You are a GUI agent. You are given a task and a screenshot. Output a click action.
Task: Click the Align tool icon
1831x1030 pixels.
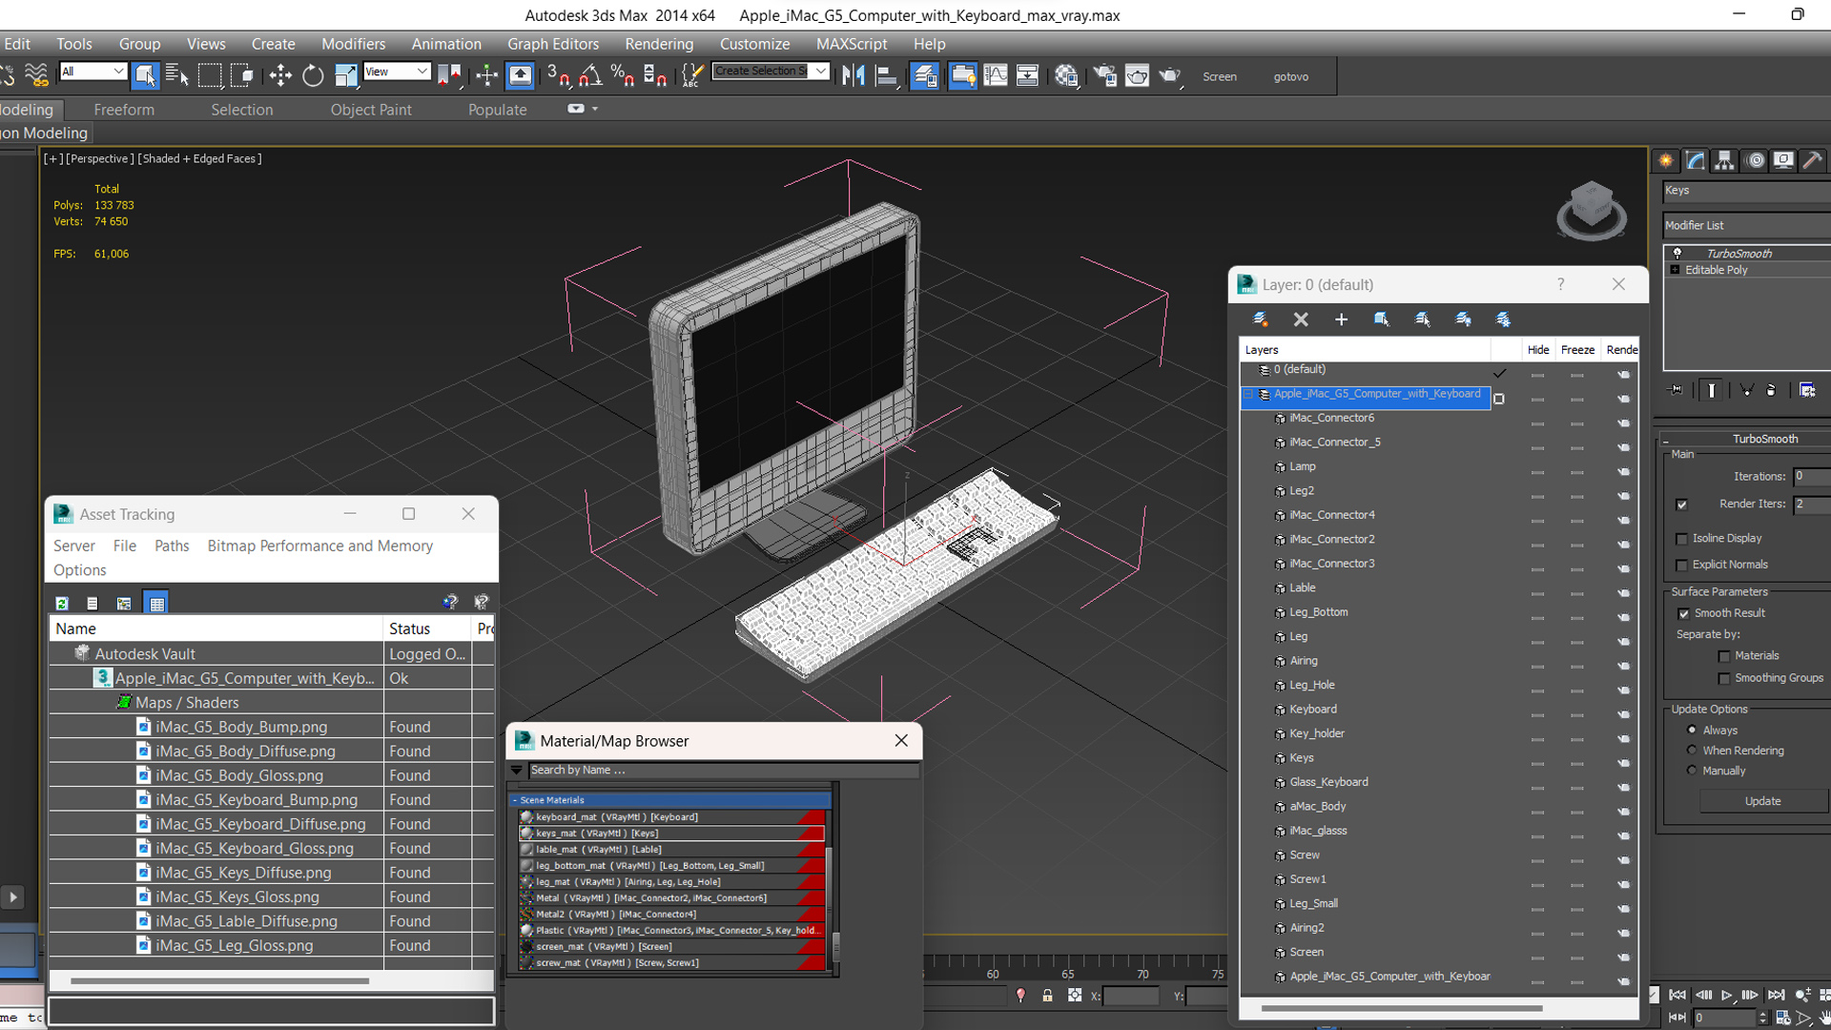(887, 75)
